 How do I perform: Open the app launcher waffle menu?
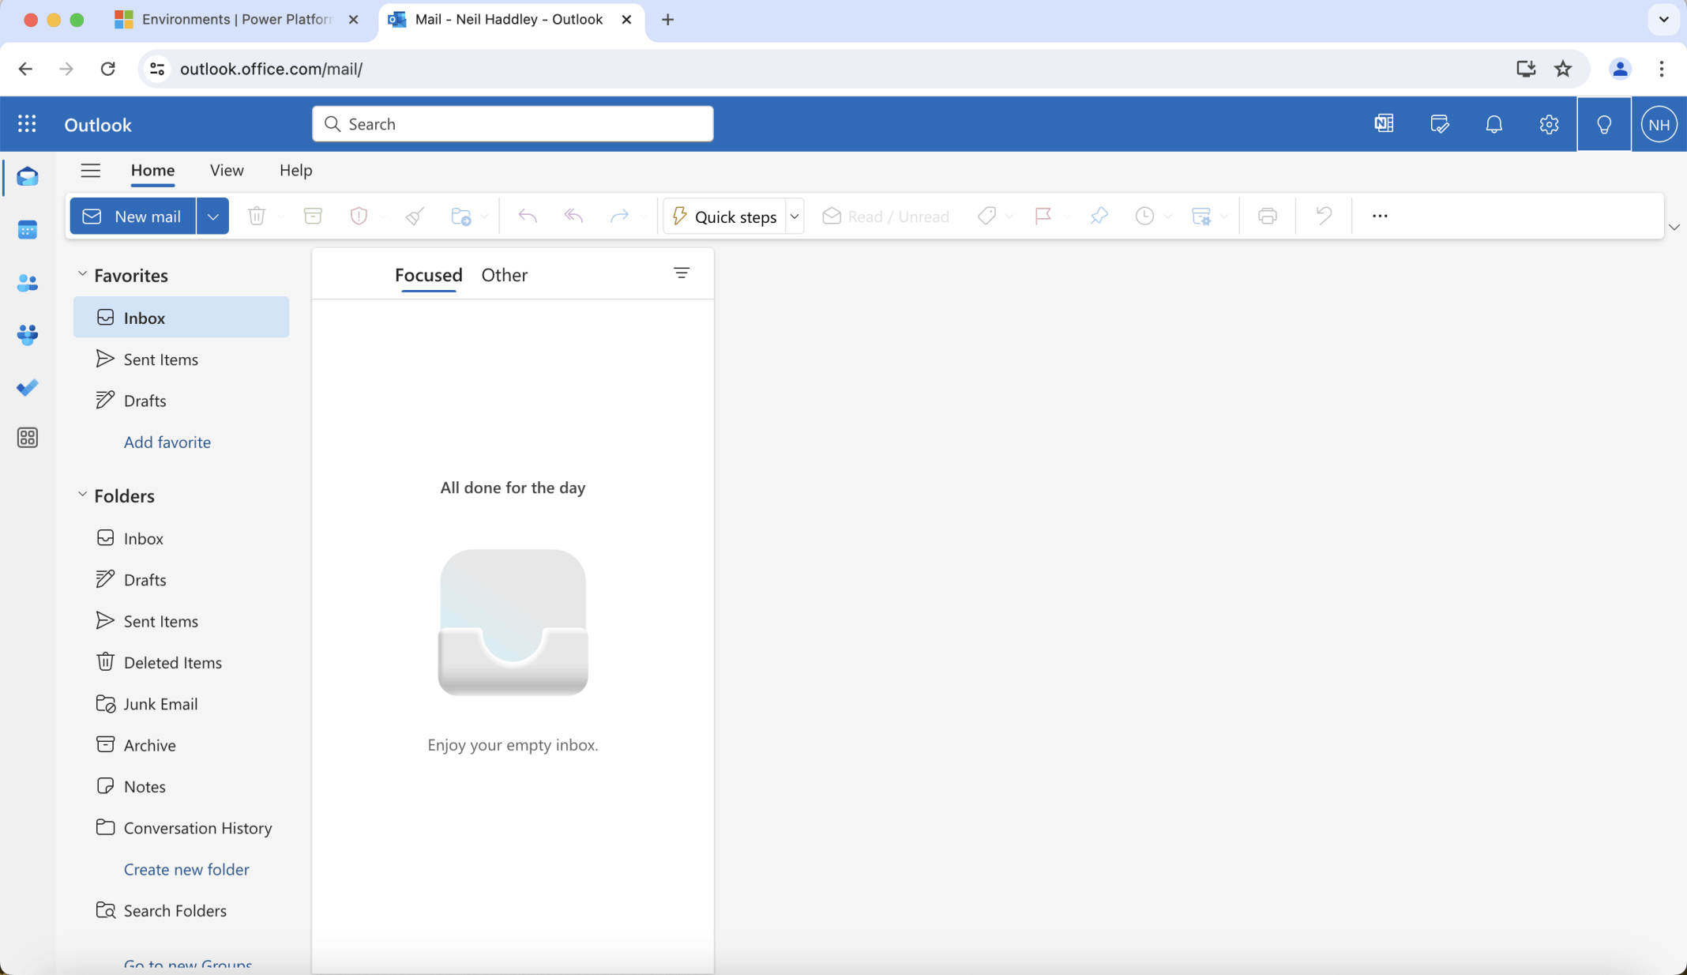click(x=27, y=124)
